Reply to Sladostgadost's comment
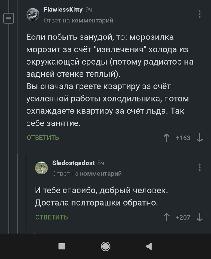 (52, 217)
